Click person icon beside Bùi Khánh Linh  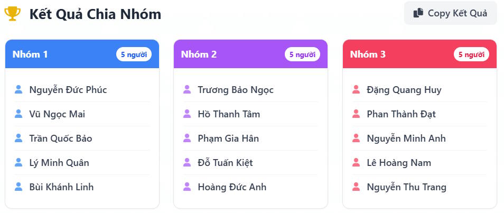coord(18,187)
